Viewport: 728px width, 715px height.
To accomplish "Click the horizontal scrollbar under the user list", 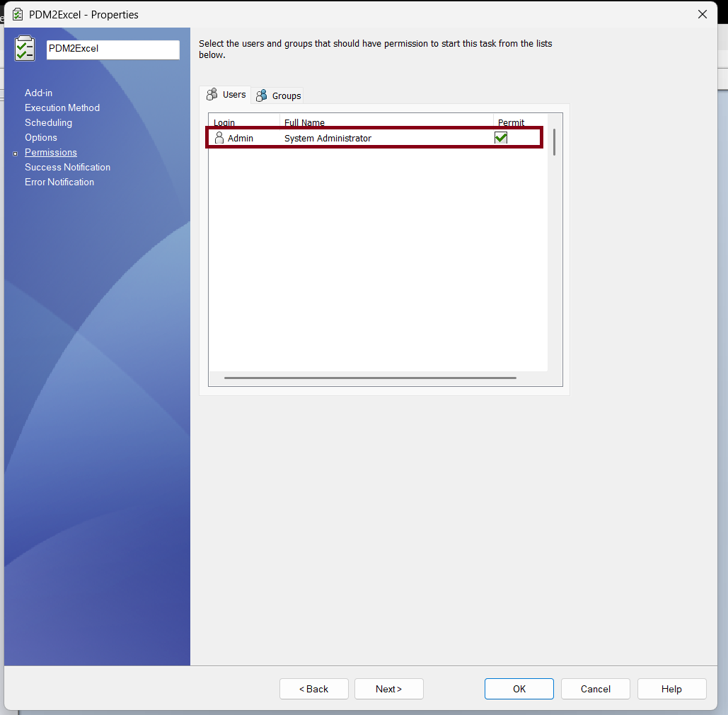I will pos(369,378).
